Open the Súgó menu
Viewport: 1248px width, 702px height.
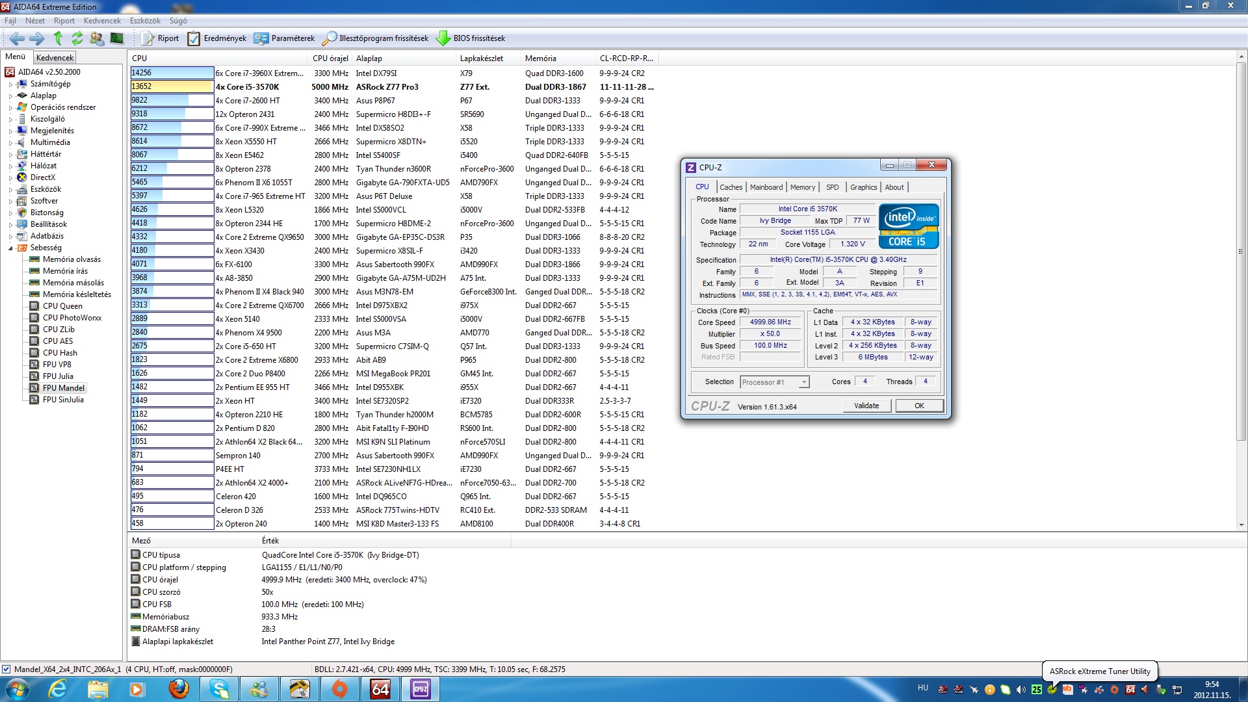pos(178,21)
